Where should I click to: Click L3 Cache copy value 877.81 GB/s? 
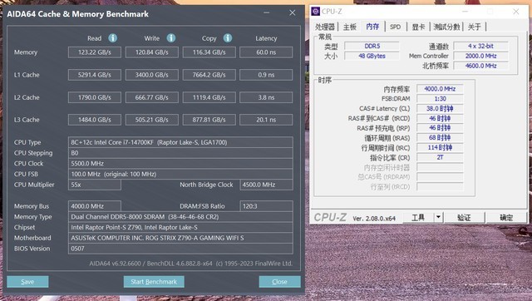209,120
